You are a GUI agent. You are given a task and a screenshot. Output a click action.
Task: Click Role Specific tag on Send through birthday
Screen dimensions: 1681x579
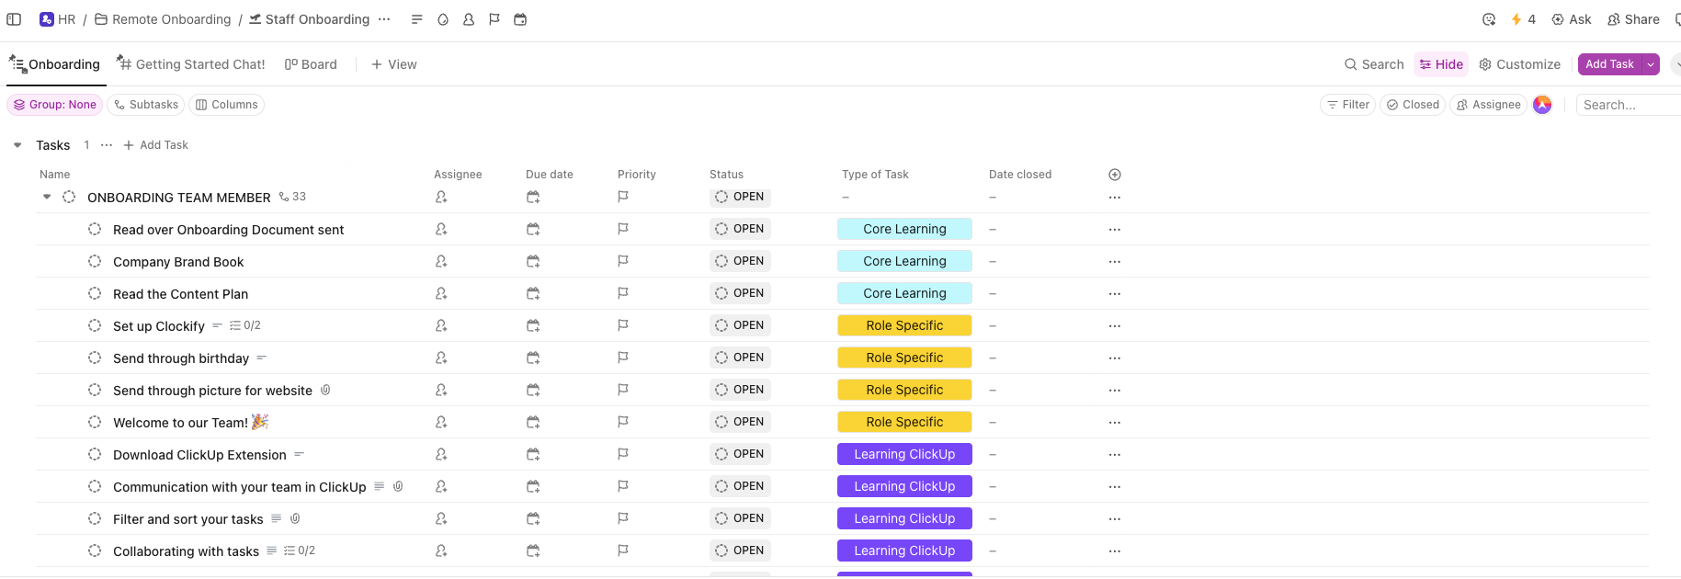pyautogui.click(x=904, y=358)
